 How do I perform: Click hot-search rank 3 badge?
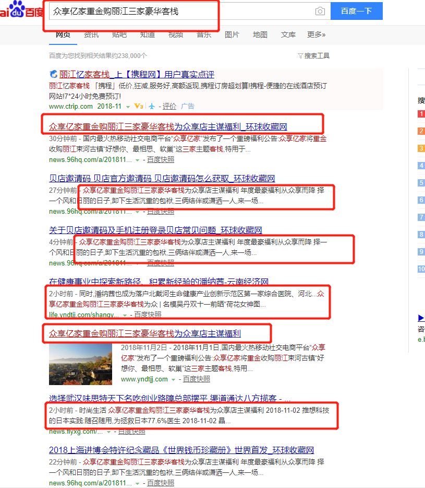421,148
